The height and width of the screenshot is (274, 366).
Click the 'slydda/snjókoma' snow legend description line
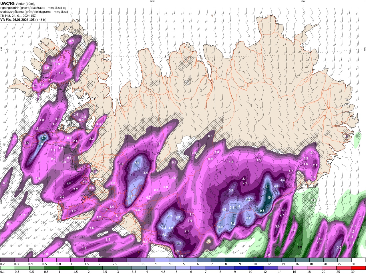point(34,12)
